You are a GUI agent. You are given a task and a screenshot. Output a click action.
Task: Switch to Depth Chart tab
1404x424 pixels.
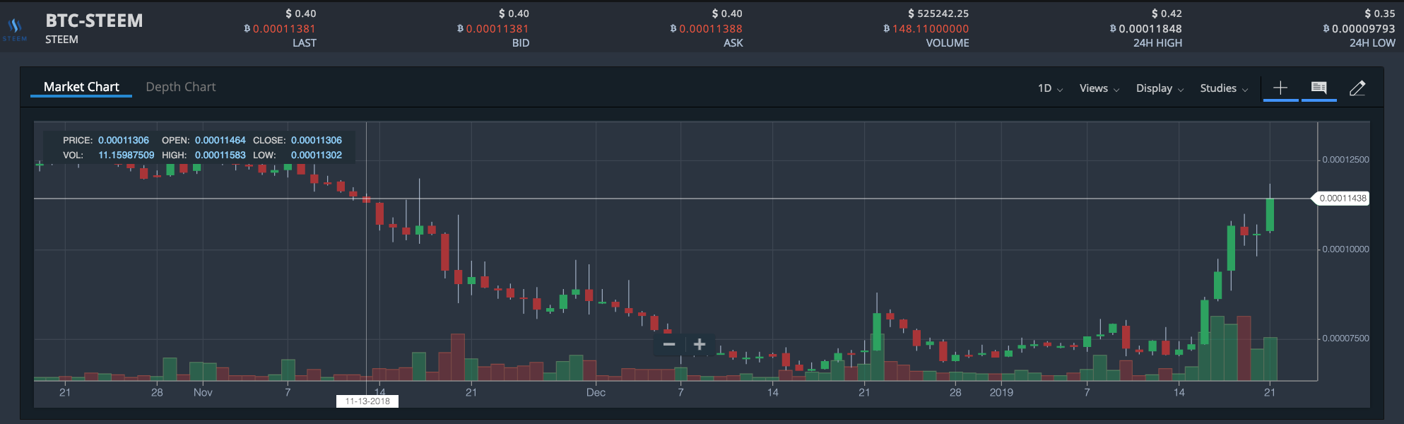click(x=181, y=87)
